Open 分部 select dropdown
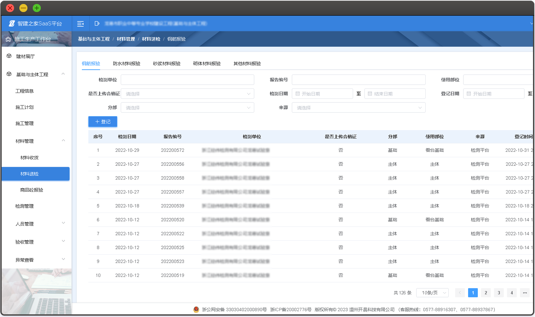535x317 pixels. (x=187, y=108)
